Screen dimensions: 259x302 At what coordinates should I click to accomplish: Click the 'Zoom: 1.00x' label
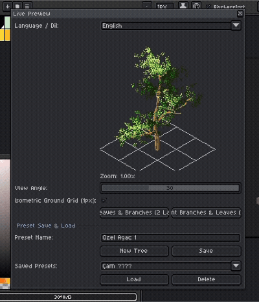point(117,176)
